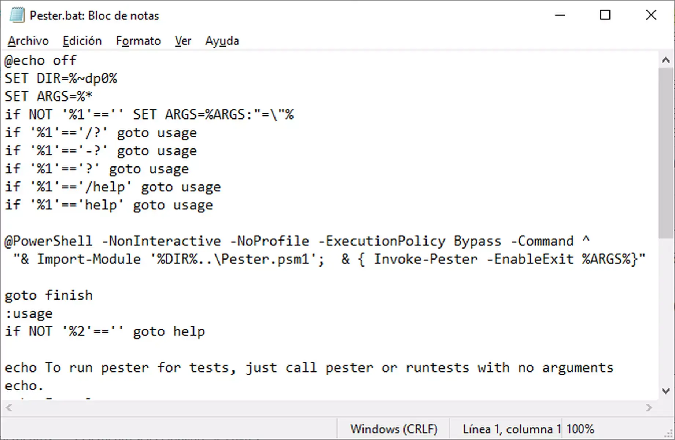The image size is (675, 440).
Task: Click the scroll right arrow on the horizontal scrollbar
Action: 648,407
